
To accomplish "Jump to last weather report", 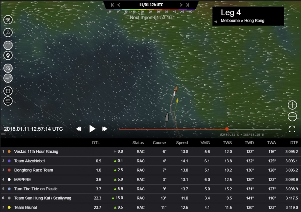I will (x=188, y=5).
